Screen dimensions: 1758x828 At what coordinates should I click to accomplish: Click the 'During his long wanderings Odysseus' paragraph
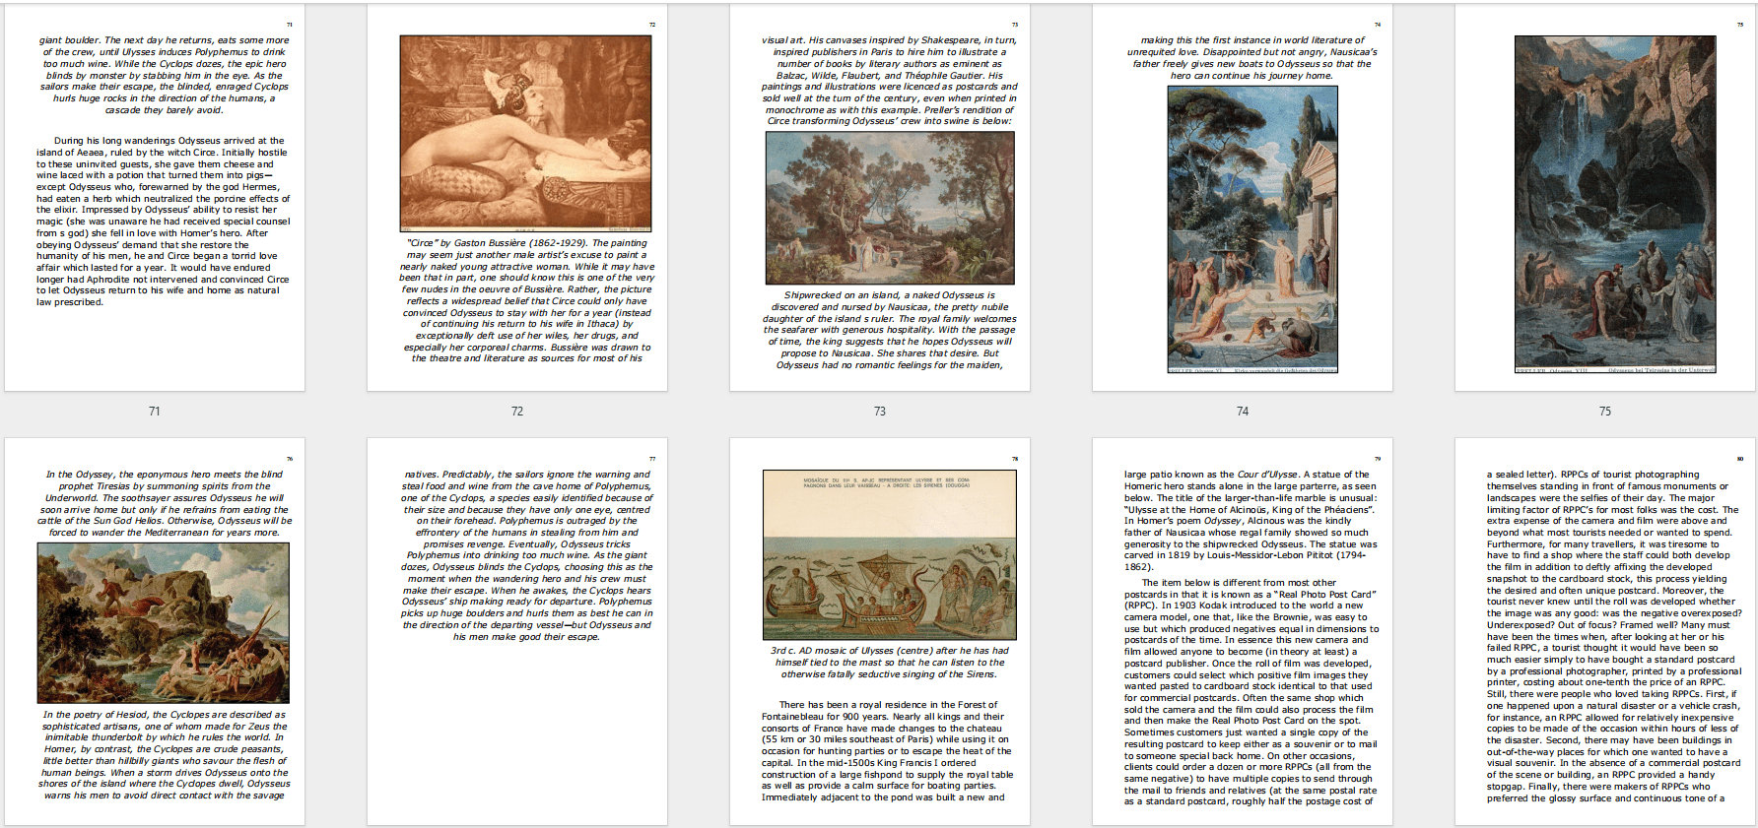tap(163, 222)
